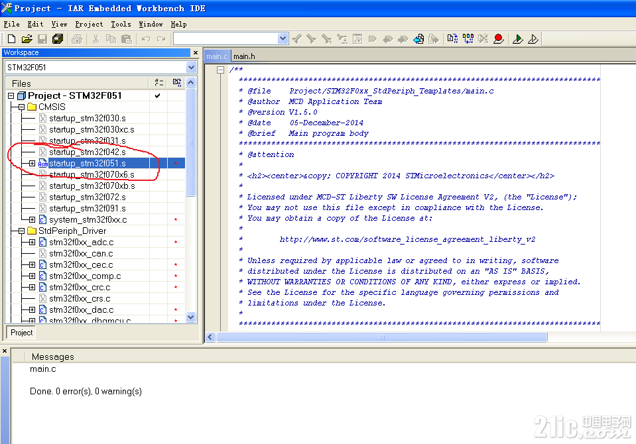Click the Copy icon in toolbar
636x444 pixels.
pos(111,39)
